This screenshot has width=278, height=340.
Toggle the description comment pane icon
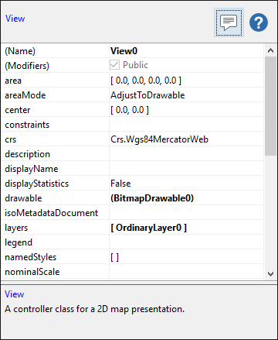pos(229,22)
